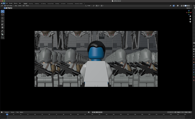Switch to rendered viewport shading
This screenshot has width=195, height=119.
click(189, 6)
